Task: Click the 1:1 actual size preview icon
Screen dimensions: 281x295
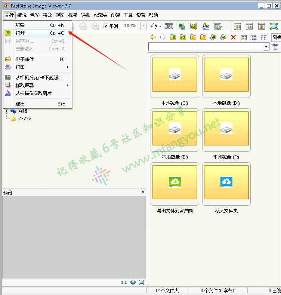Action: click(124, 282)
